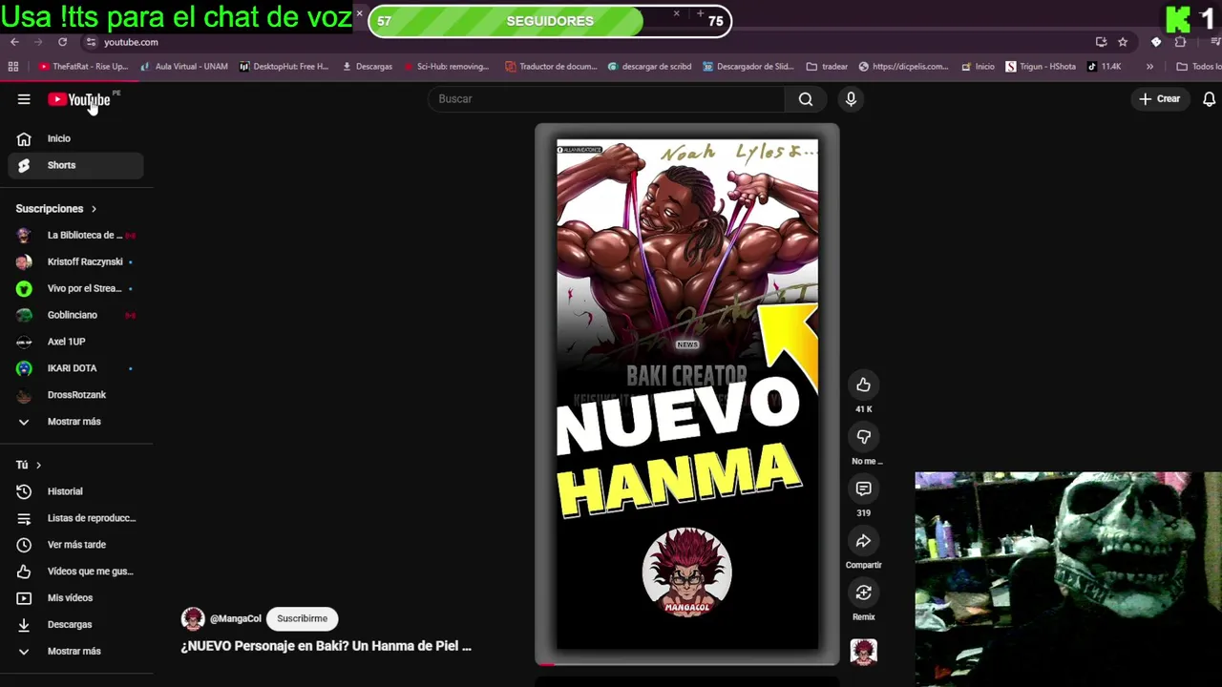Click the Suscribirme button
The image size is (1222, 687).
tap(302, 618)
